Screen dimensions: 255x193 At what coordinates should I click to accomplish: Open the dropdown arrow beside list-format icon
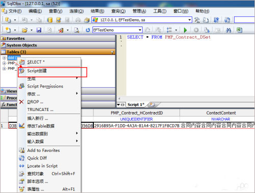pyautogui.click(x=176, y=30)
